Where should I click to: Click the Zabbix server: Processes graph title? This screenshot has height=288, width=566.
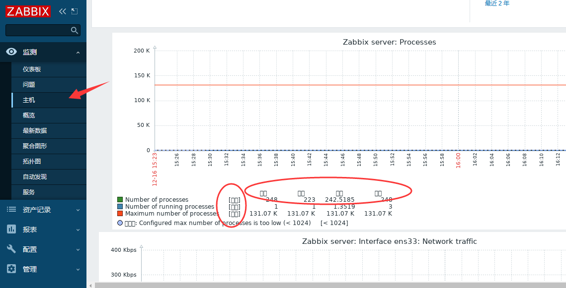(x=389, y=42)
